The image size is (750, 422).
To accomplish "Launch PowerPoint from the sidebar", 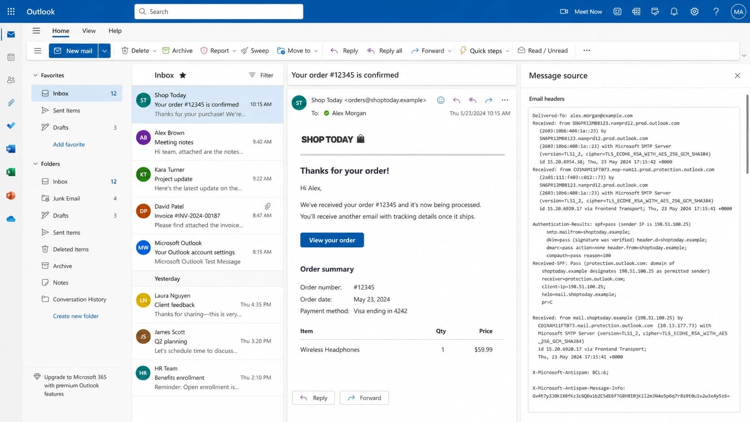I will click(x=11, y=196).
